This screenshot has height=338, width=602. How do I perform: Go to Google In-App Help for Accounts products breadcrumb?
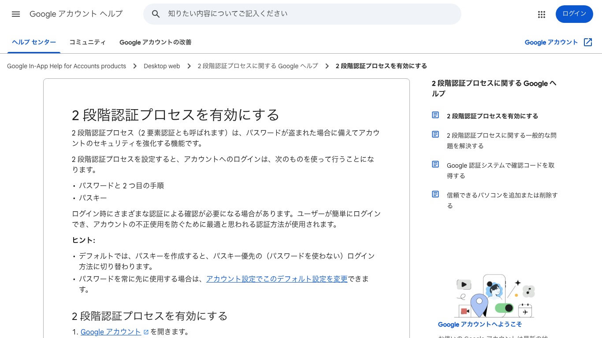click(67, 66)
